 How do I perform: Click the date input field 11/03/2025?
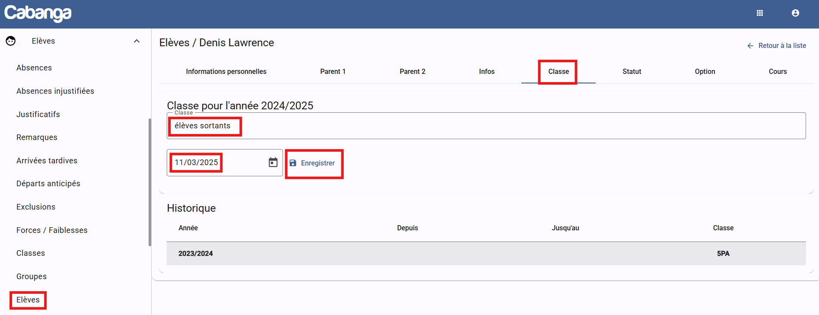[x=216, y=162]
